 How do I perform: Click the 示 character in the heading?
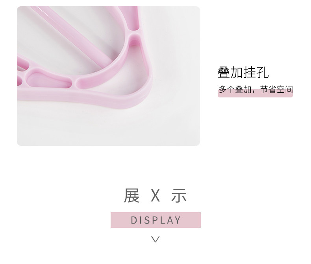(179, 196)
